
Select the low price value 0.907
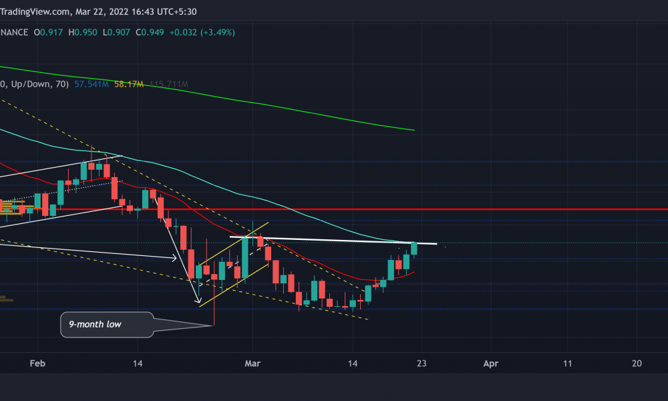tap(119, 32)
